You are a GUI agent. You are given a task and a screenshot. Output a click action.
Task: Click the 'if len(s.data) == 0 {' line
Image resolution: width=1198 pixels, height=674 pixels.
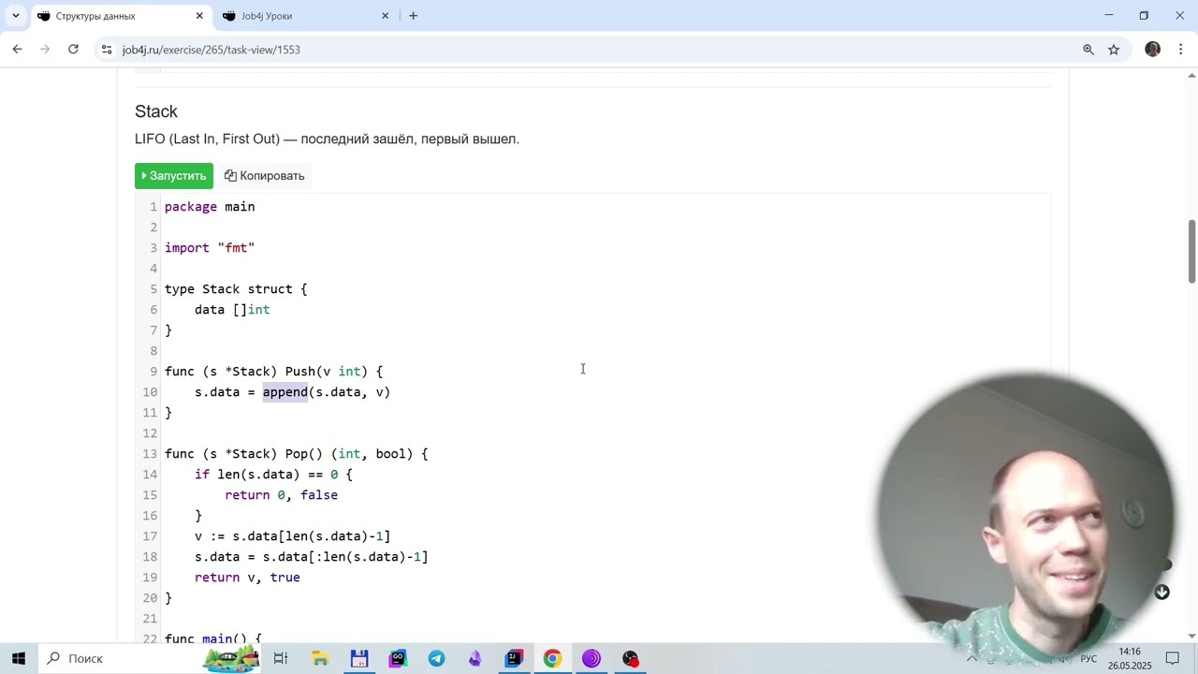coord(273,475)
